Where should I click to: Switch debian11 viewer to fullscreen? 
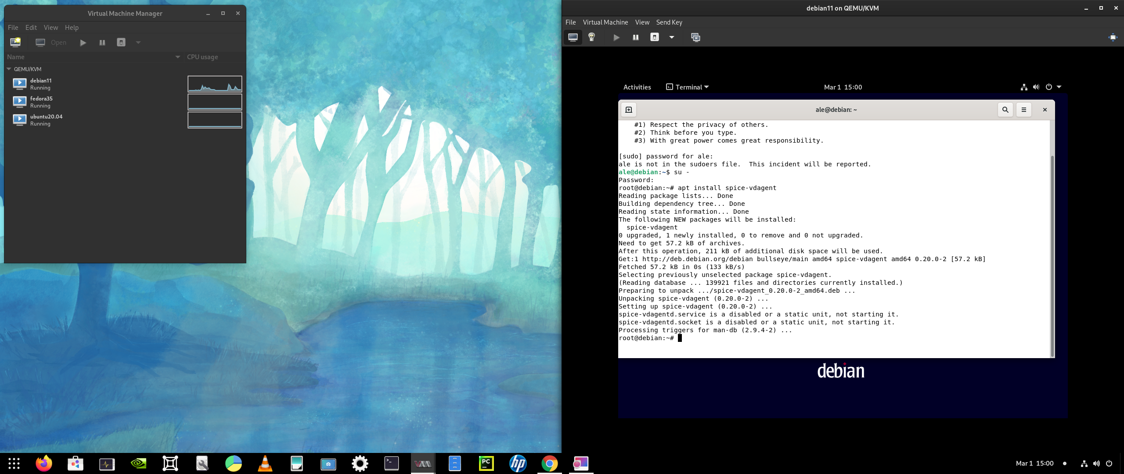click(x=1113, y=37)
